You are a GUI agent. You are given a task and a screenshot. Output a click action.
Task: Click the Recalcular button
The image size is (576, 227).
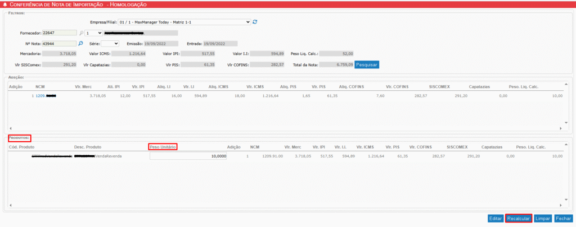pos(518,219)
